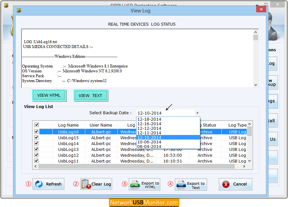Viewport: 288px width, 207px height.
Task: Click the 16:53:00 time cell
Action: point(173,155)
